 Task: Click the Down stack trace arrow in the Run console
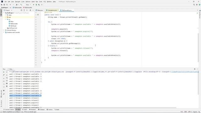click(x=7, y=75)
